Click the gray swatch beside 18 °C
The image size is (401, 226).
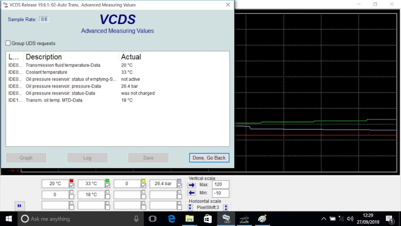click(107, 192)
